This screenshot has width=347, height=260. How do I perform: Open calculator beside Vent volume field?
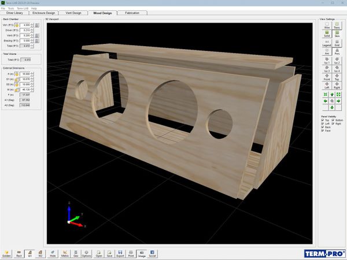(x=37, y=36)
